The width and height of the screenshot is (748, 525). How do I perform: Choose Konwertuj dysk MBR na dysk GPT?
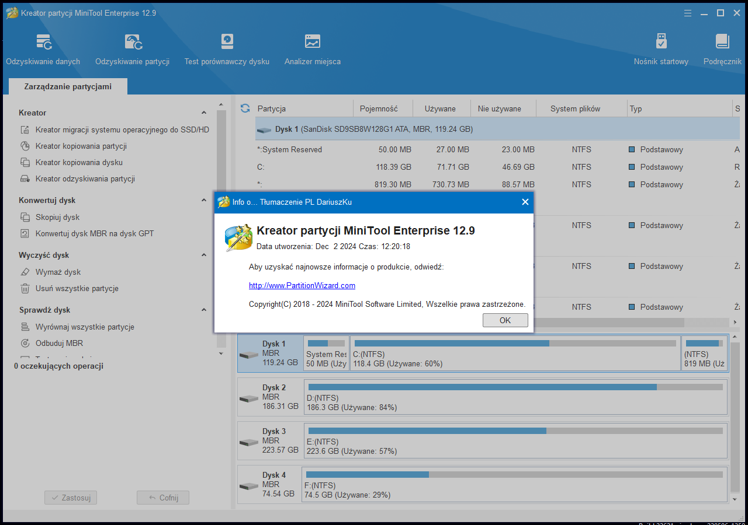pos(87,234)
